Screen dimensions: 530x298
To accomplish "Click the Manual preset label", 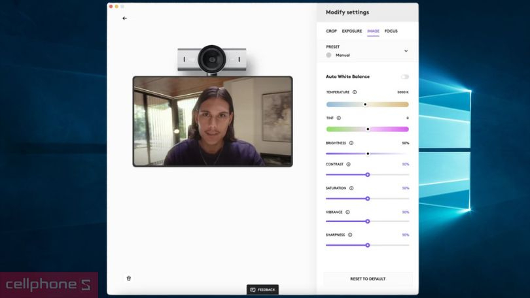I will 343,56.
